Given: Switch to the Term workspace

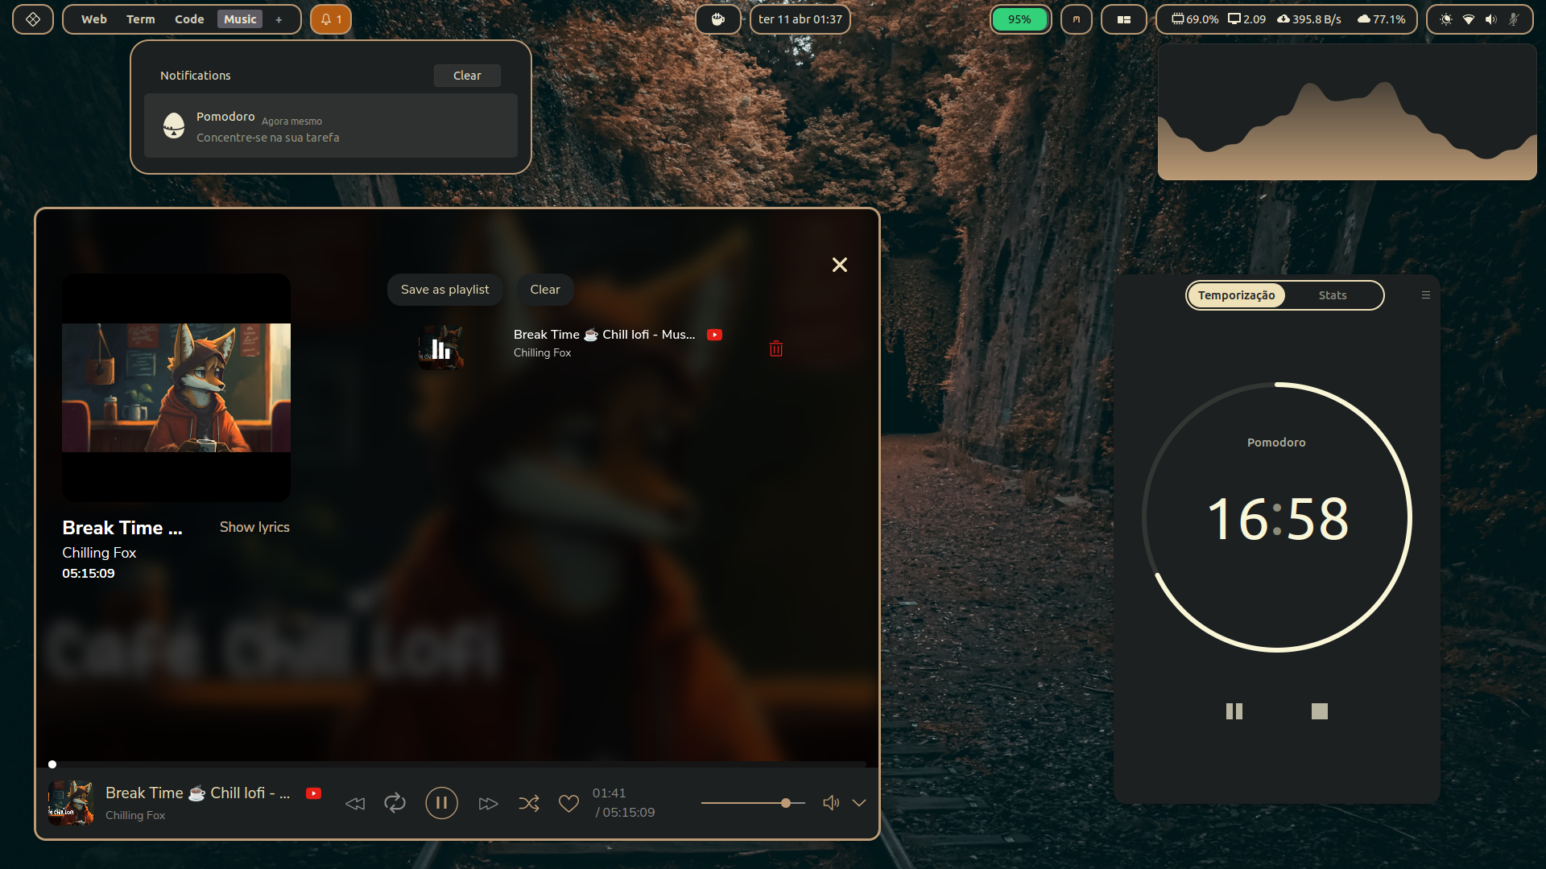Looking at the screenshot, I should click(140, 19).
